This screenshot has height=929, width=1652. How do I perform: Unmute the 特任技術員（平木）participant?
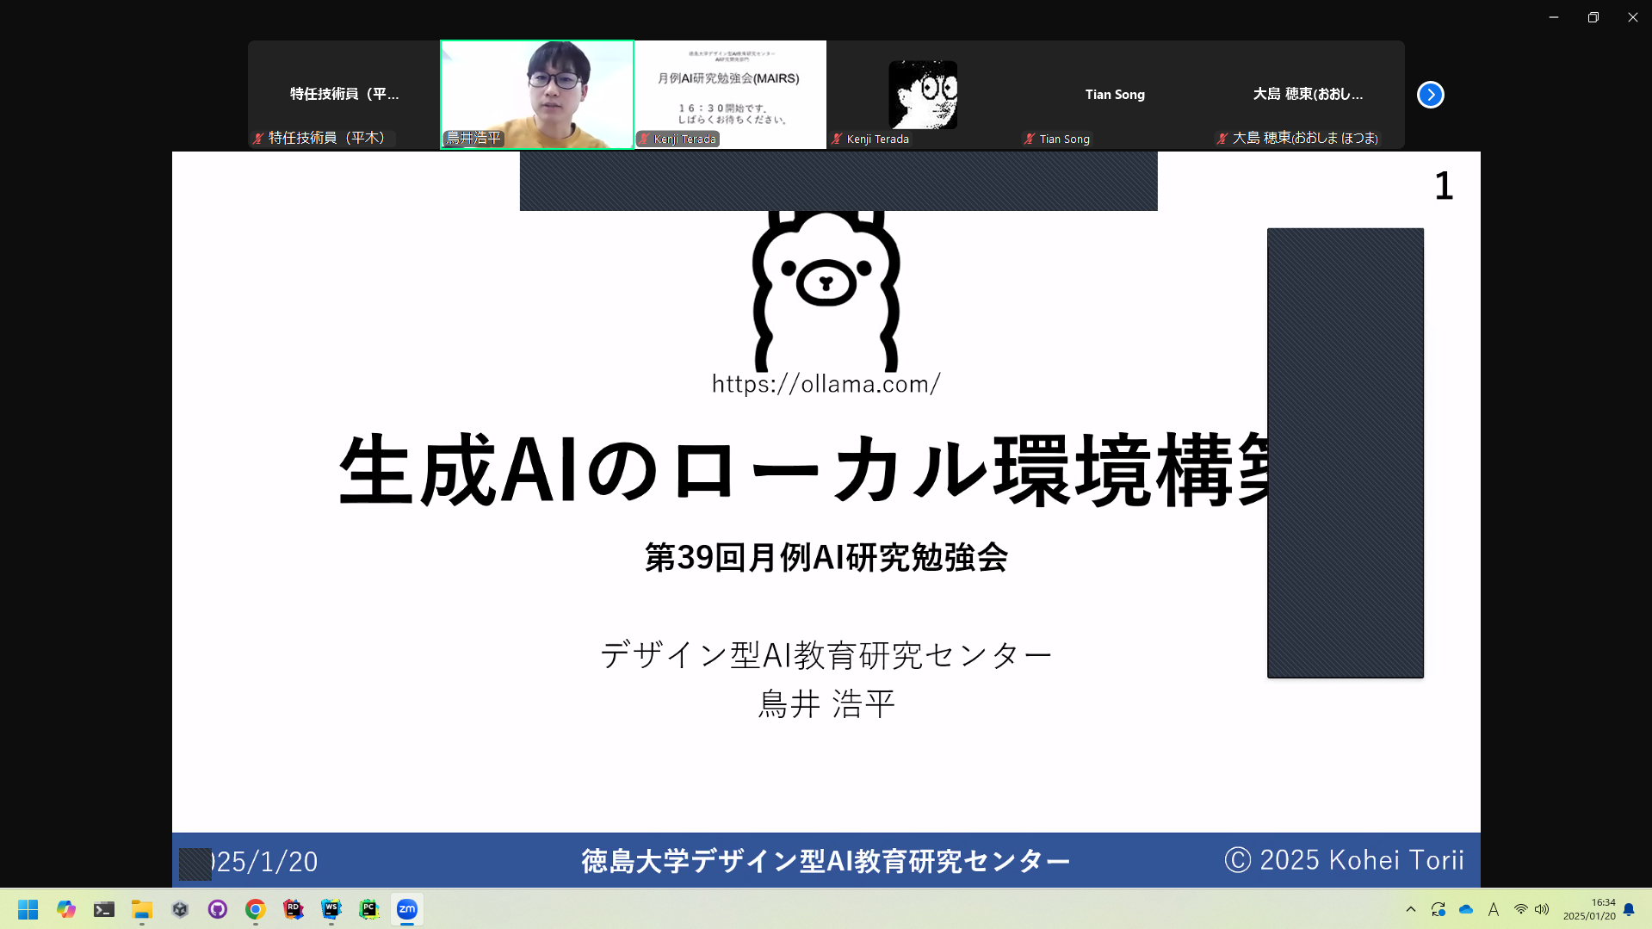(256, 139)
